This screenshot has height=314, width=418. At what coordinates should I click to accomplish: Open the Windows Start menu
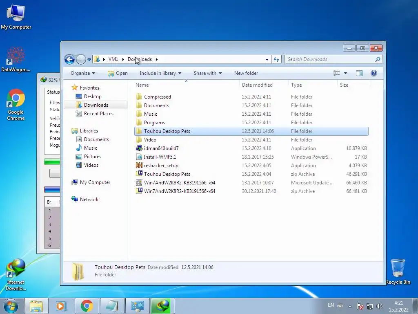pos(11,306)
